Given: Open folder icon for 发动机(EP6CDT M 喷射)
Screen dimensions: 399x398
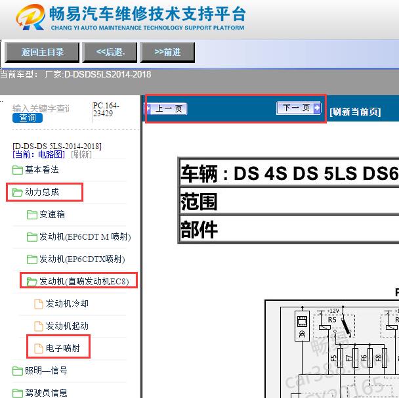Looking at the screenshot, I should pyautogui.click(x=32, y=237).
